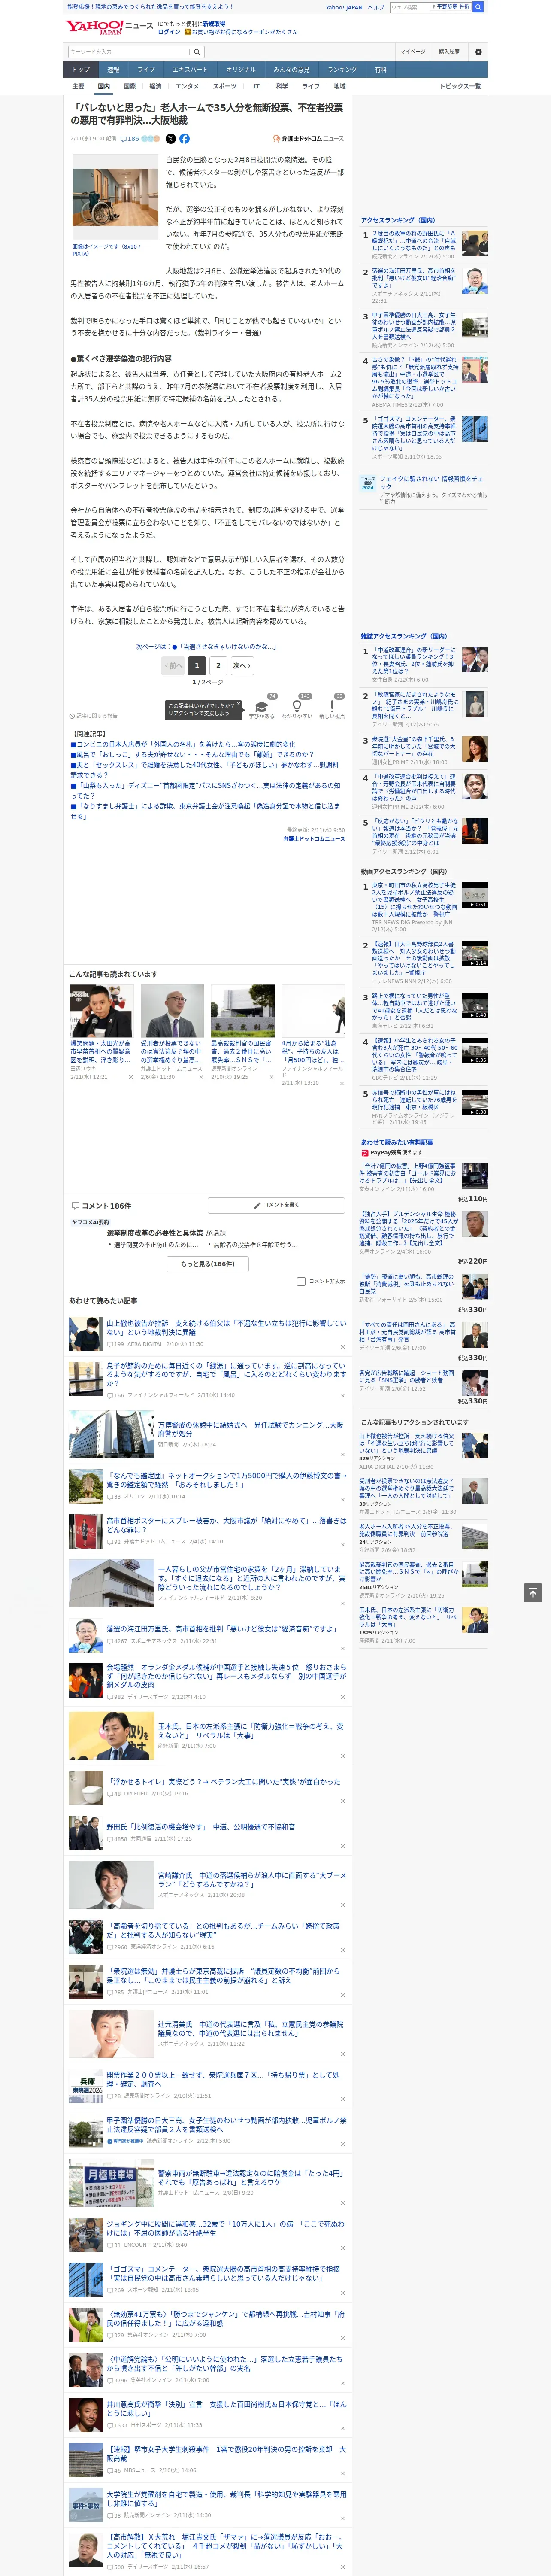
Task: Open the トップ tab
Action: [81, 70]
